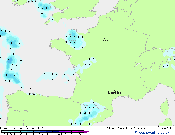Pick the 40–45 mm magenta legend swatch
The width and height of the screenshot is (175, 135).
(75, 131)
